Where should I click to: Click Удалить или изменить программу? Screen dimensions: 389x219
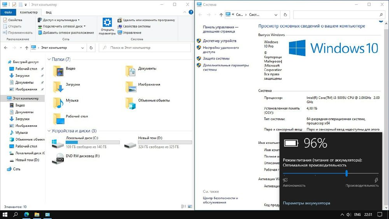(146, 20)
